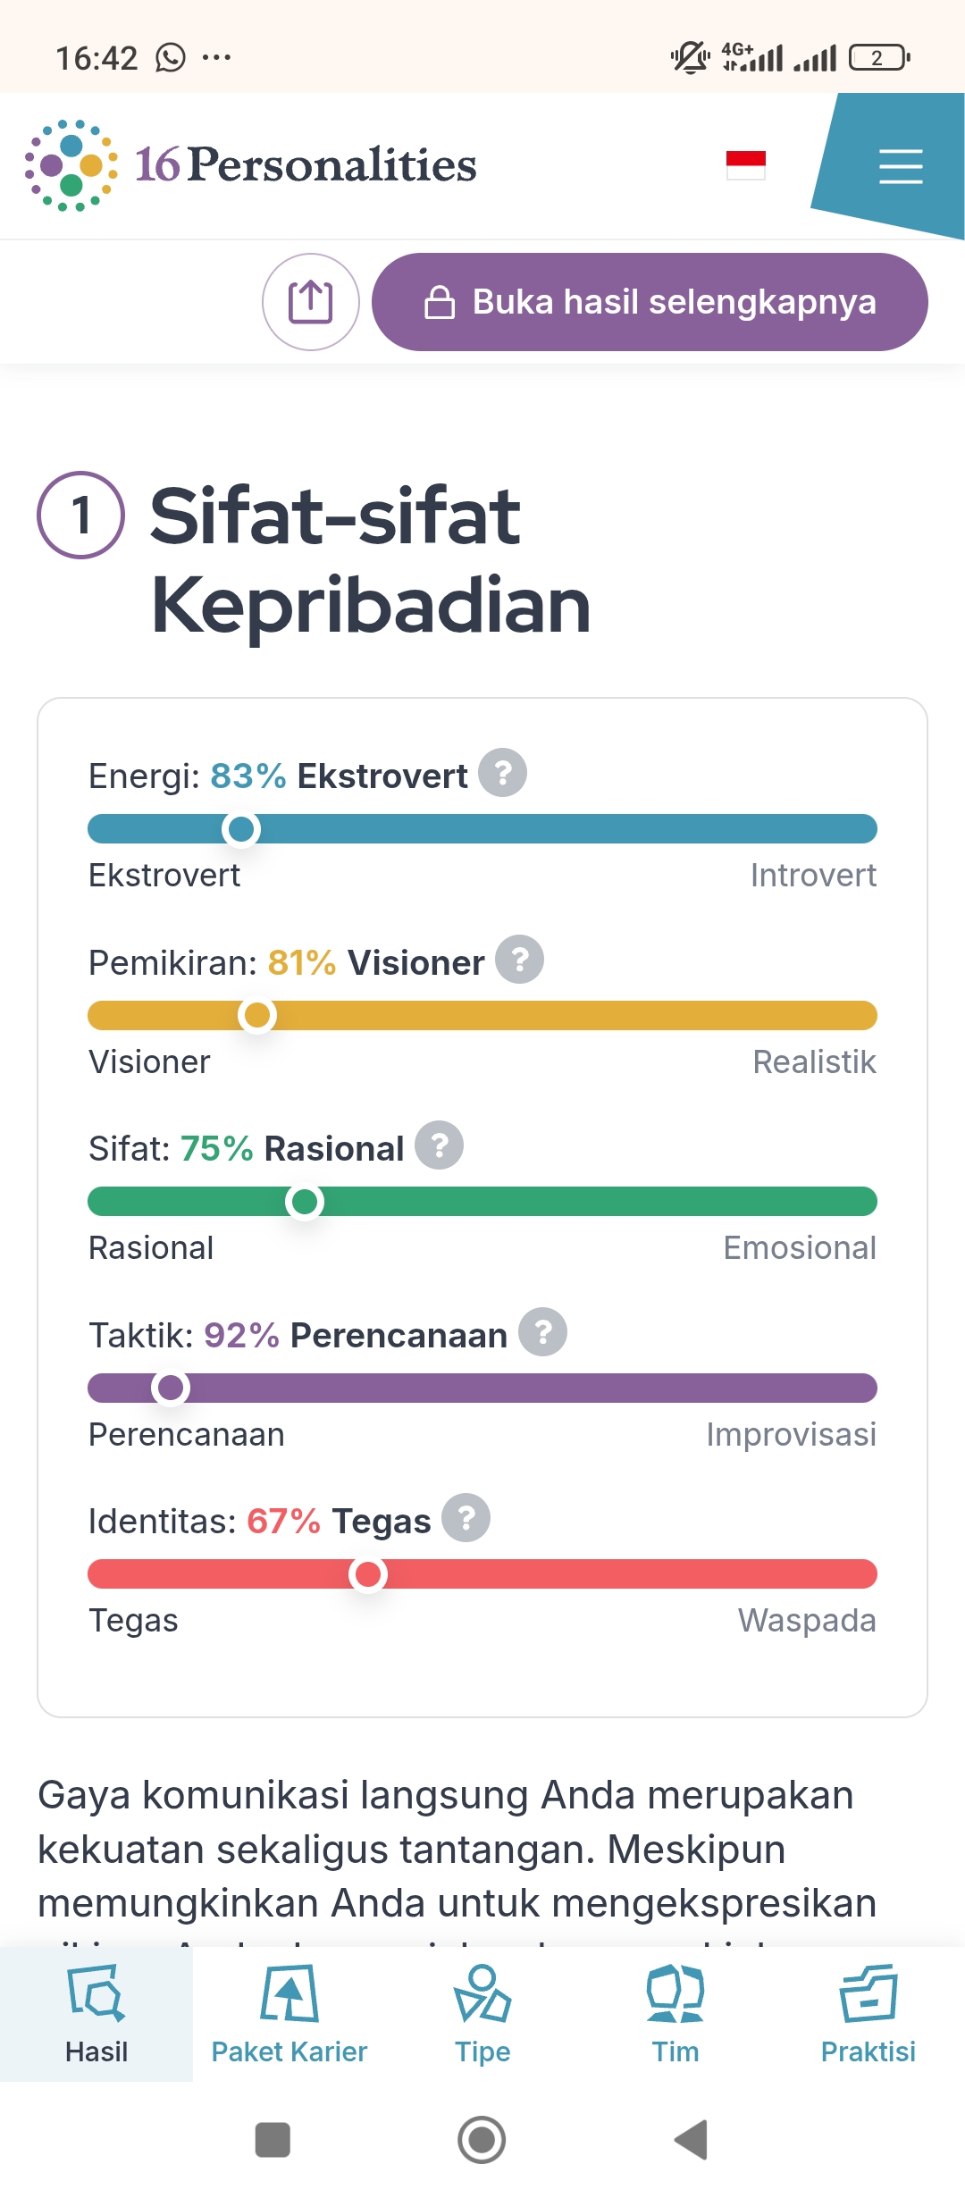Show info about Sifat Rasional trait
The width and height of the screenshot is (965, 2198).
(x=439, y=1145)
